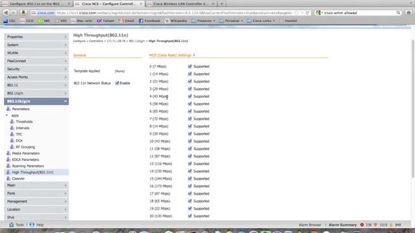The width and height of the screenshot is (415, 233).
Task: Open Media Parameters in sidebar
Action: (x=26, y=153)
